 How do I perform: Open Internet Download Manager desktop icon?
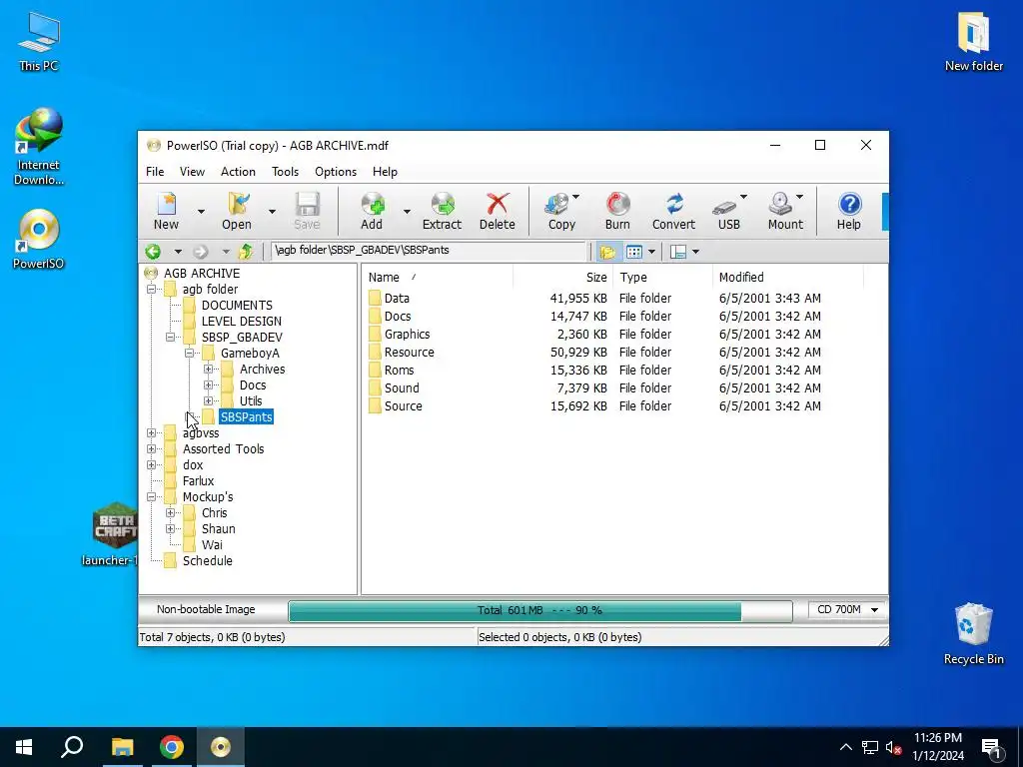pyautogui.click(x=39, y=147)
